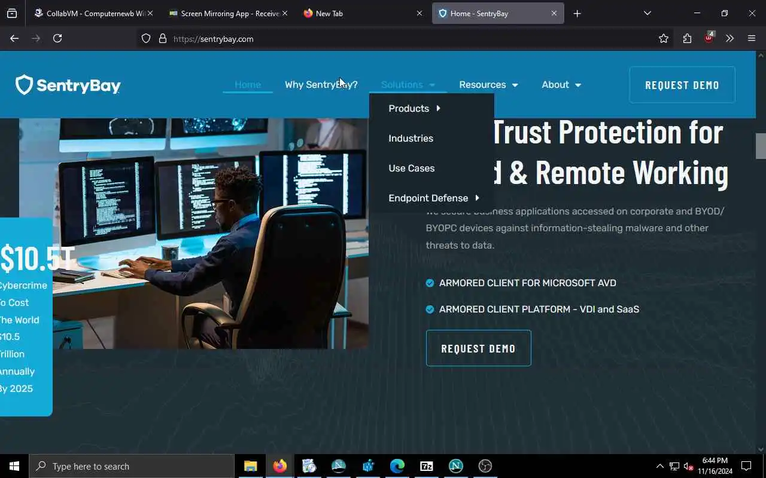Image resolution: width=766 pixels, height=478 pixels.
Task: Launch 7-Zip from the taskbar
Action: 427,466
